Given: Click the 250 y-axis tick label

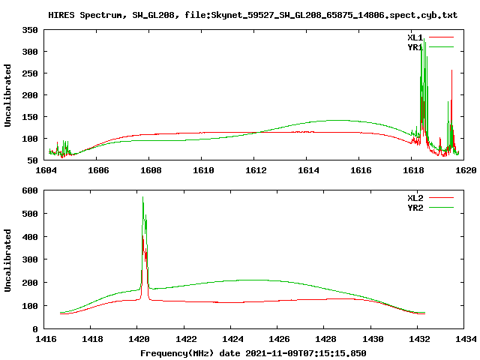Looking at the screenshot, I should (30, 73).
